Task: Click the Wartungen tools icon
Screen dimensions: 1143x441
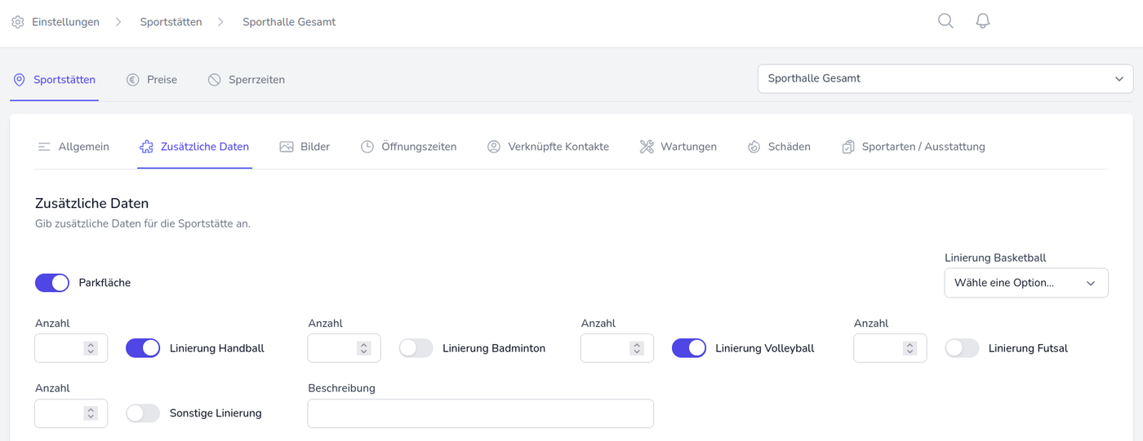Action: pos(647,147)
